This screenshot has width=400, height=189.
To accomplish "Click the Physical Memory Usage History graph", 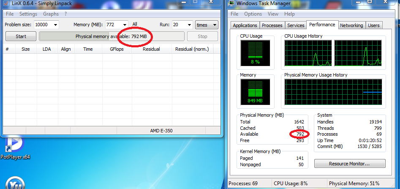I will tap(333, 92).
